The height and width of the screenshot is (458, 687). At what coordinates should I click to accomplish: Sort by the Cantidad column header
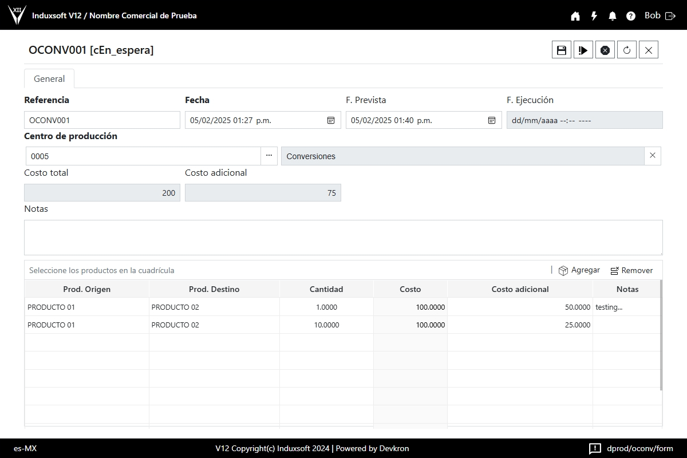click(326, 289)
